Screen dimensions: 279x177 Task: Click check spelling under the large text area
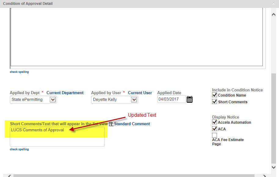tap(19, 72)
